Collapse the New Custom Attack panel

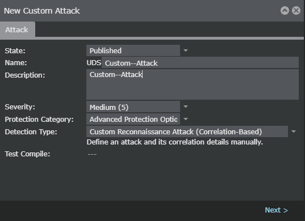(x=285, y=11)
